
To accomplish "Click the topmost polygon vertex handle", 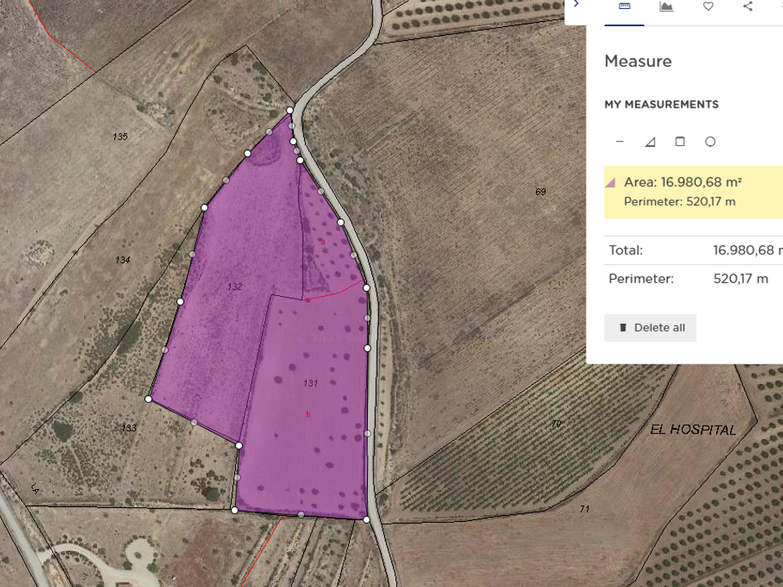I will 290,110.
